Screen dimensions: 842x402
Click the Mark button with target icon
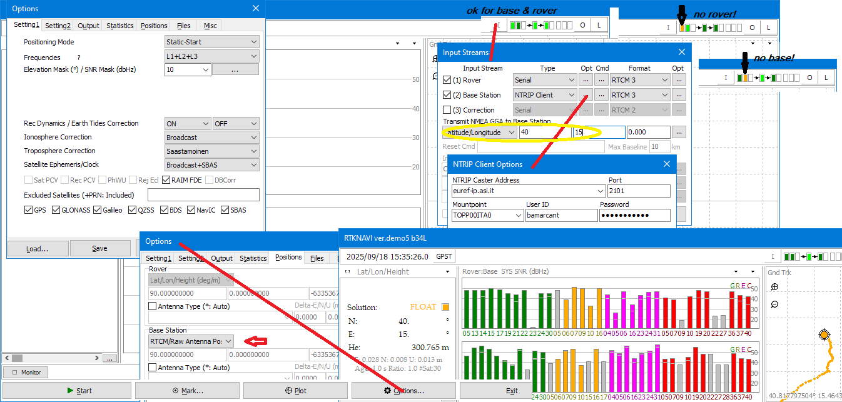pos(187,391)
